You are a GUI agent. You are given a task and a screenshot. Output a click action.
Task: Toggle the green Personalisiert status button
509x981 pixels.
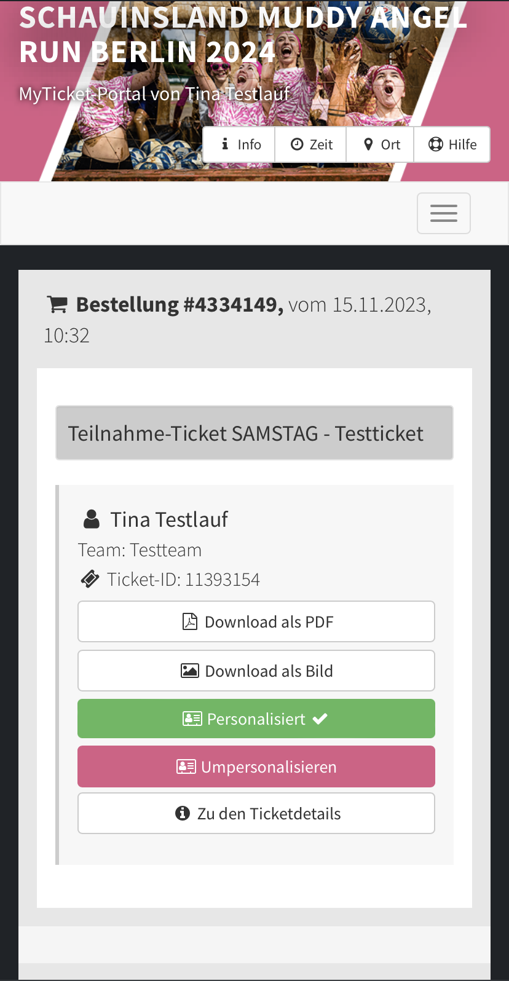click(x=256, y=719)
